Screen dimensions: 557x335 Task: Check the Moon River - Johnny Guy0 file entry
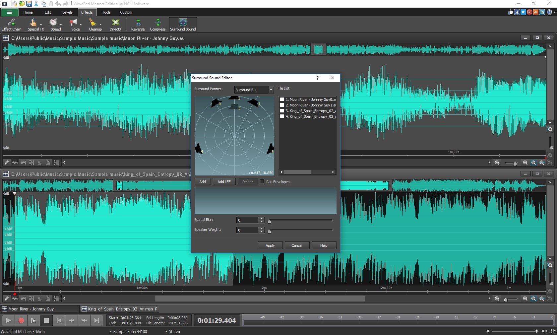click(x=282, y=99)
